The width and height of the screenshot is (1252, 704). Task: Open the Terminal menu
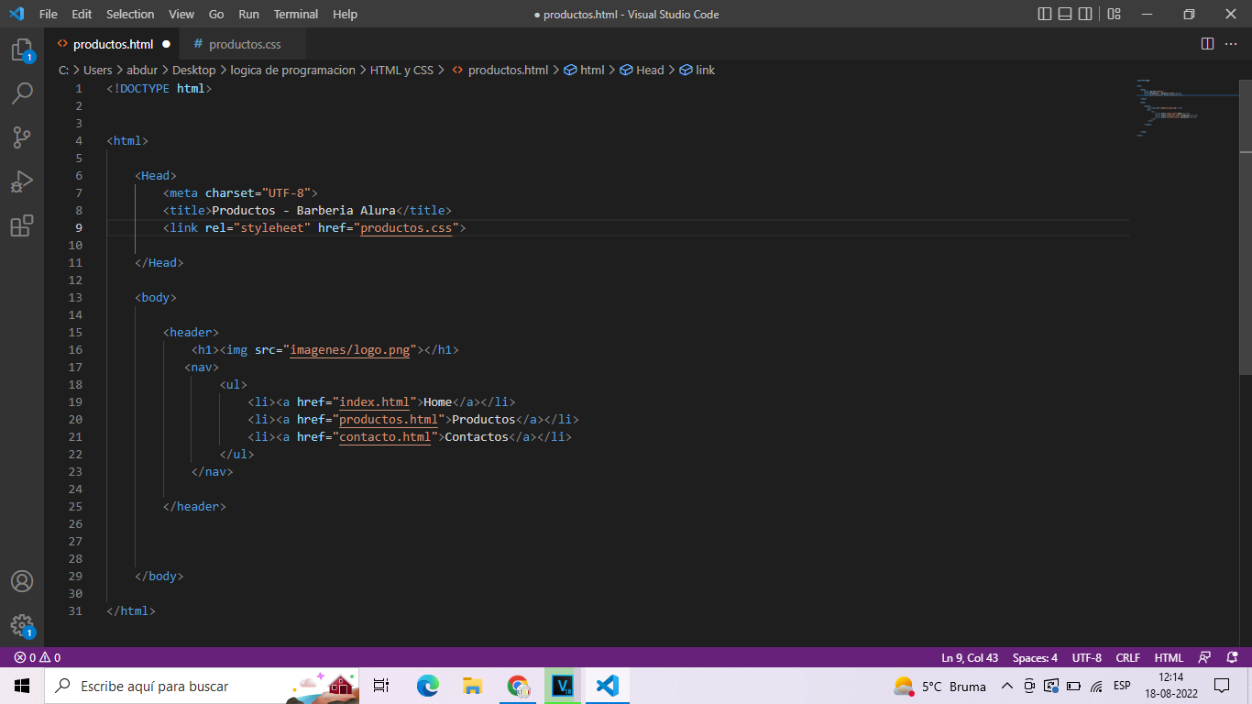pos(296,14)
